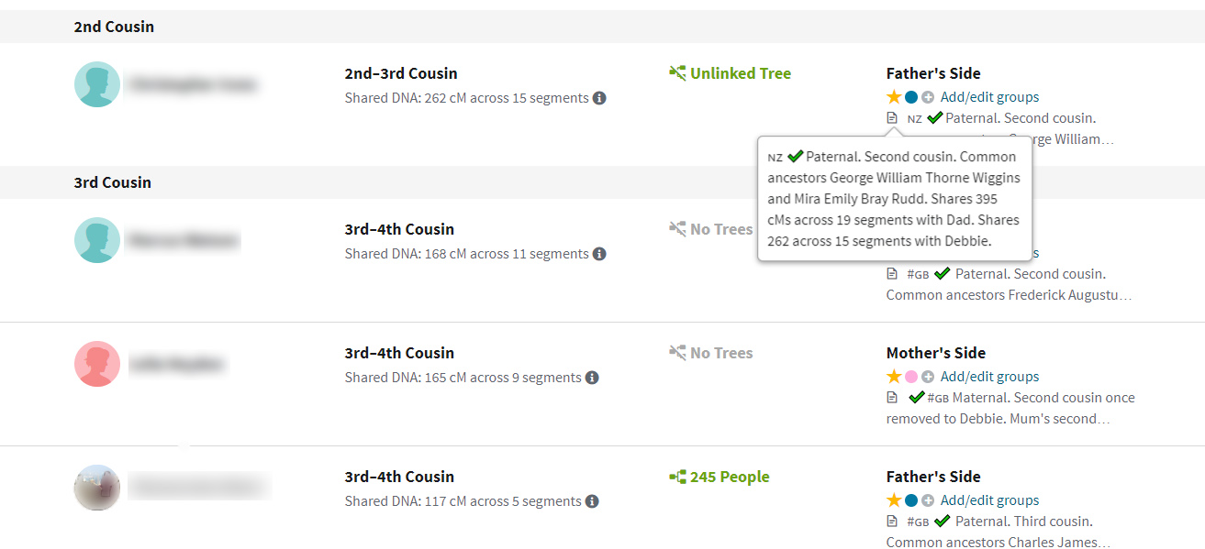
Task: Toggle the yellow star on the 245 People match
Action: coord(894,500)
